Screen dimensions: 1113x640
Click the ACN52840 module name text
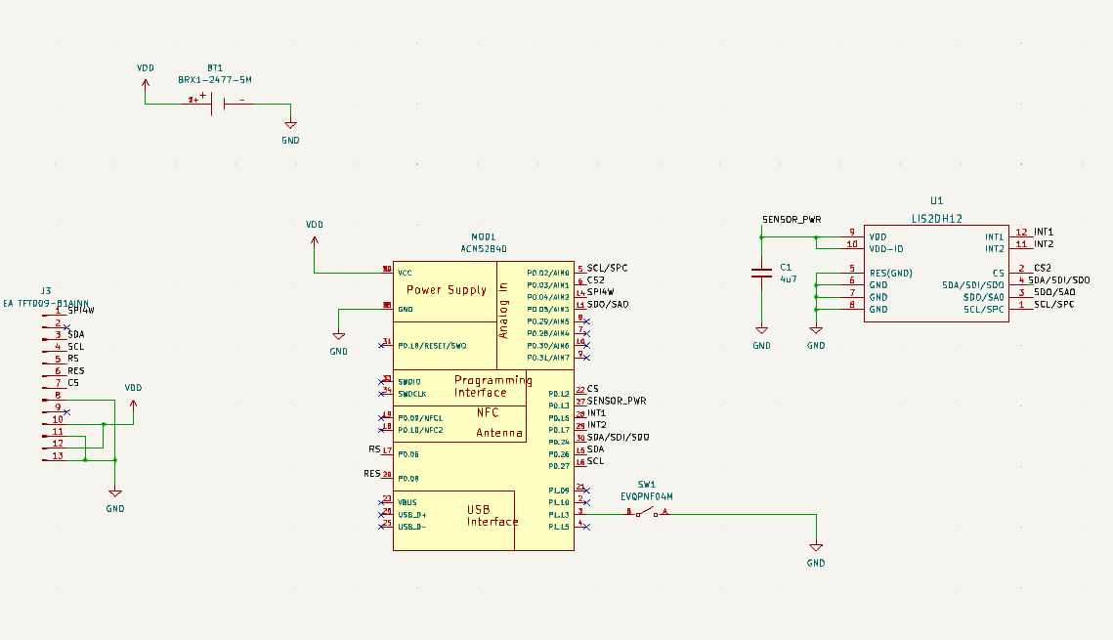484,249
